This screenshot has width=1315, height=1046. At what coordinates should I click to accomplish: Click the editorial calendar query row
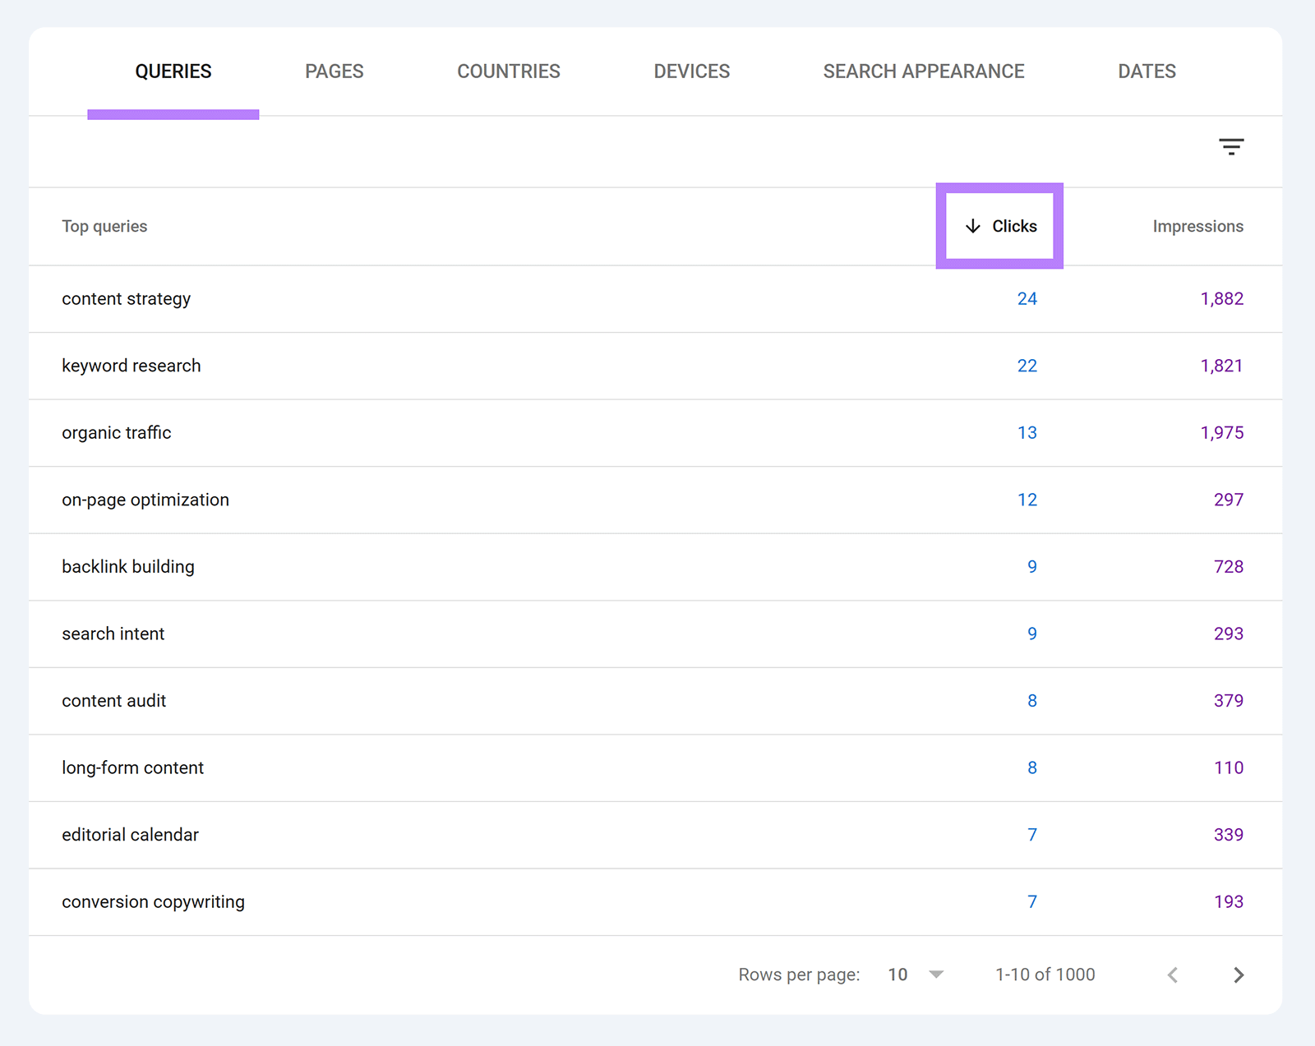click(130, 834)
